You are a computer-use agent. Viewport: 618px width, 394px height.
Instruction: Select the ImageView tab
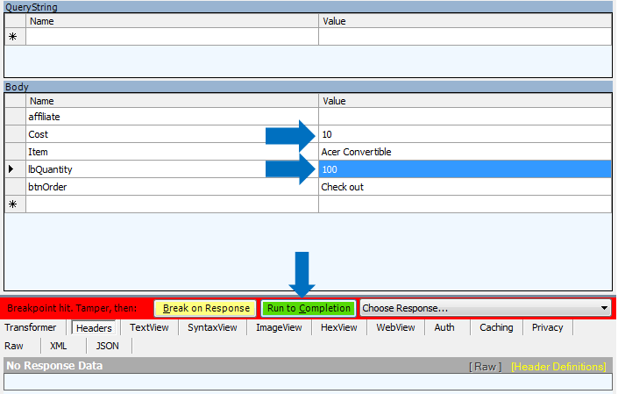tap(279, 327)
